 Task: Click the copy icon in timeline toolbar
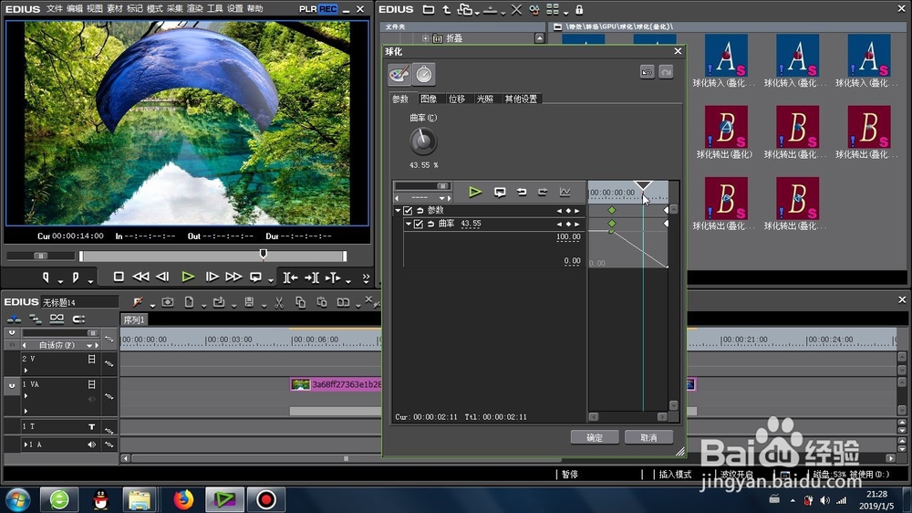coord(300,302)
